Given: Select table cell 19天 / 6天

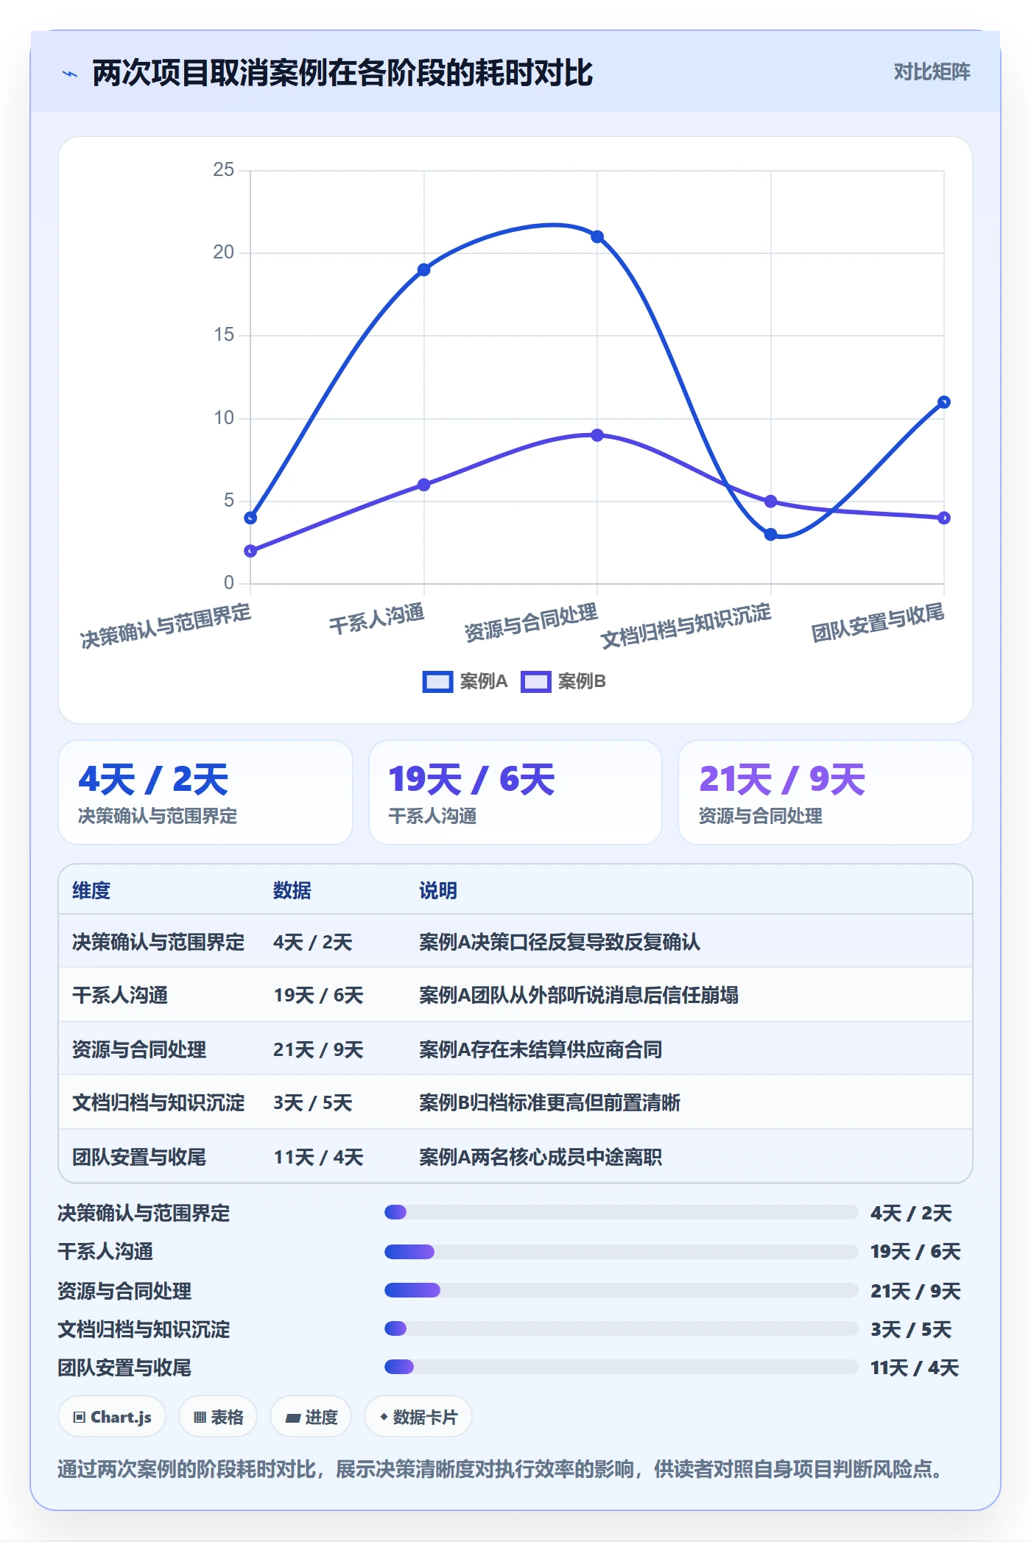Looking at the screenshot, I should point(319,996).
